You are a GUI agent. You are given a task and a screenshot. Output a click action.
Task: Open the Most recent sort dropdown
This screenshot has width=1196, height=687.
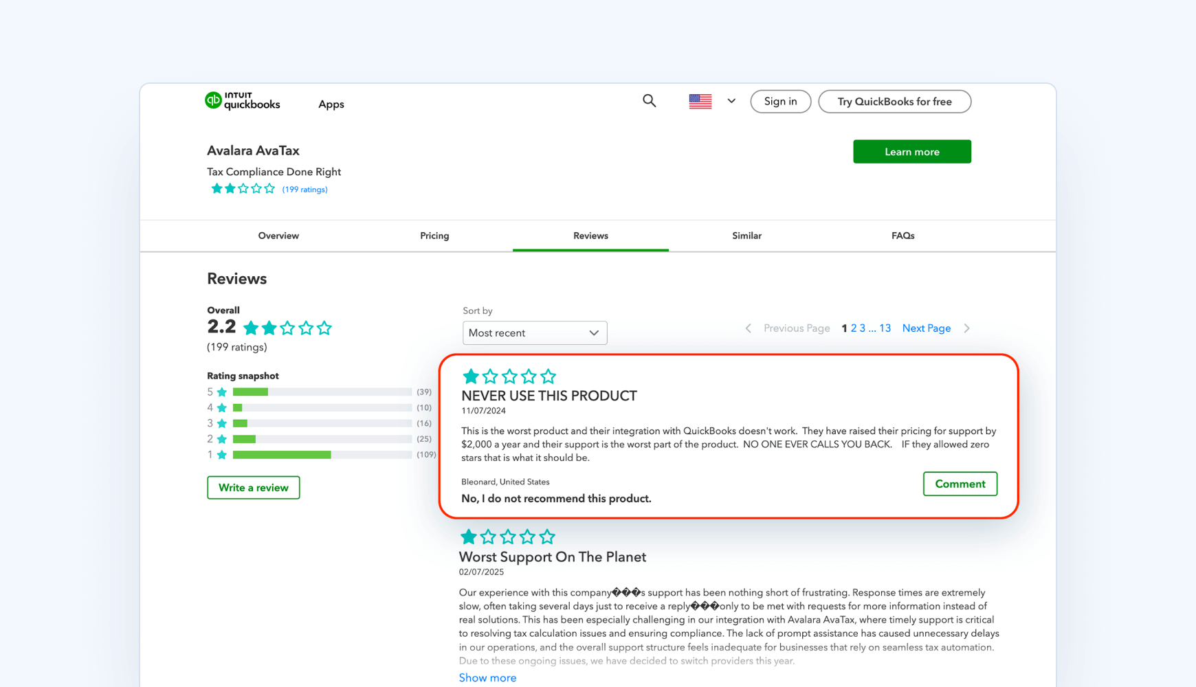click(534, 333)
